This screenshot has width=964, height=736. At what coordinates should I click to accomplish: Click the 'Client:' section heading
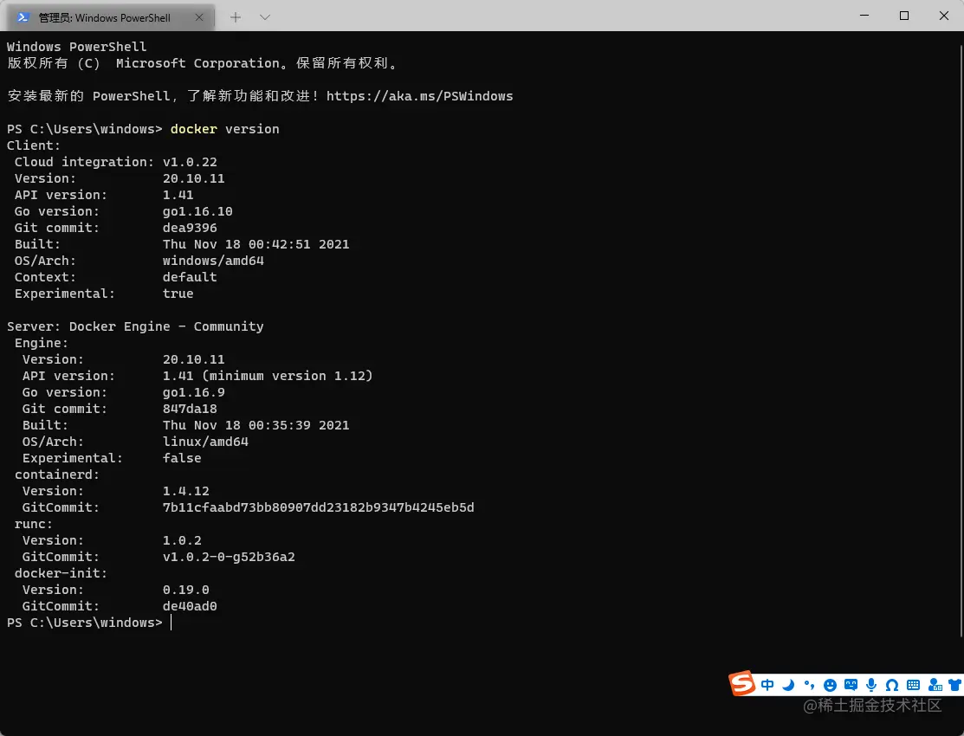tap(34, 145)
